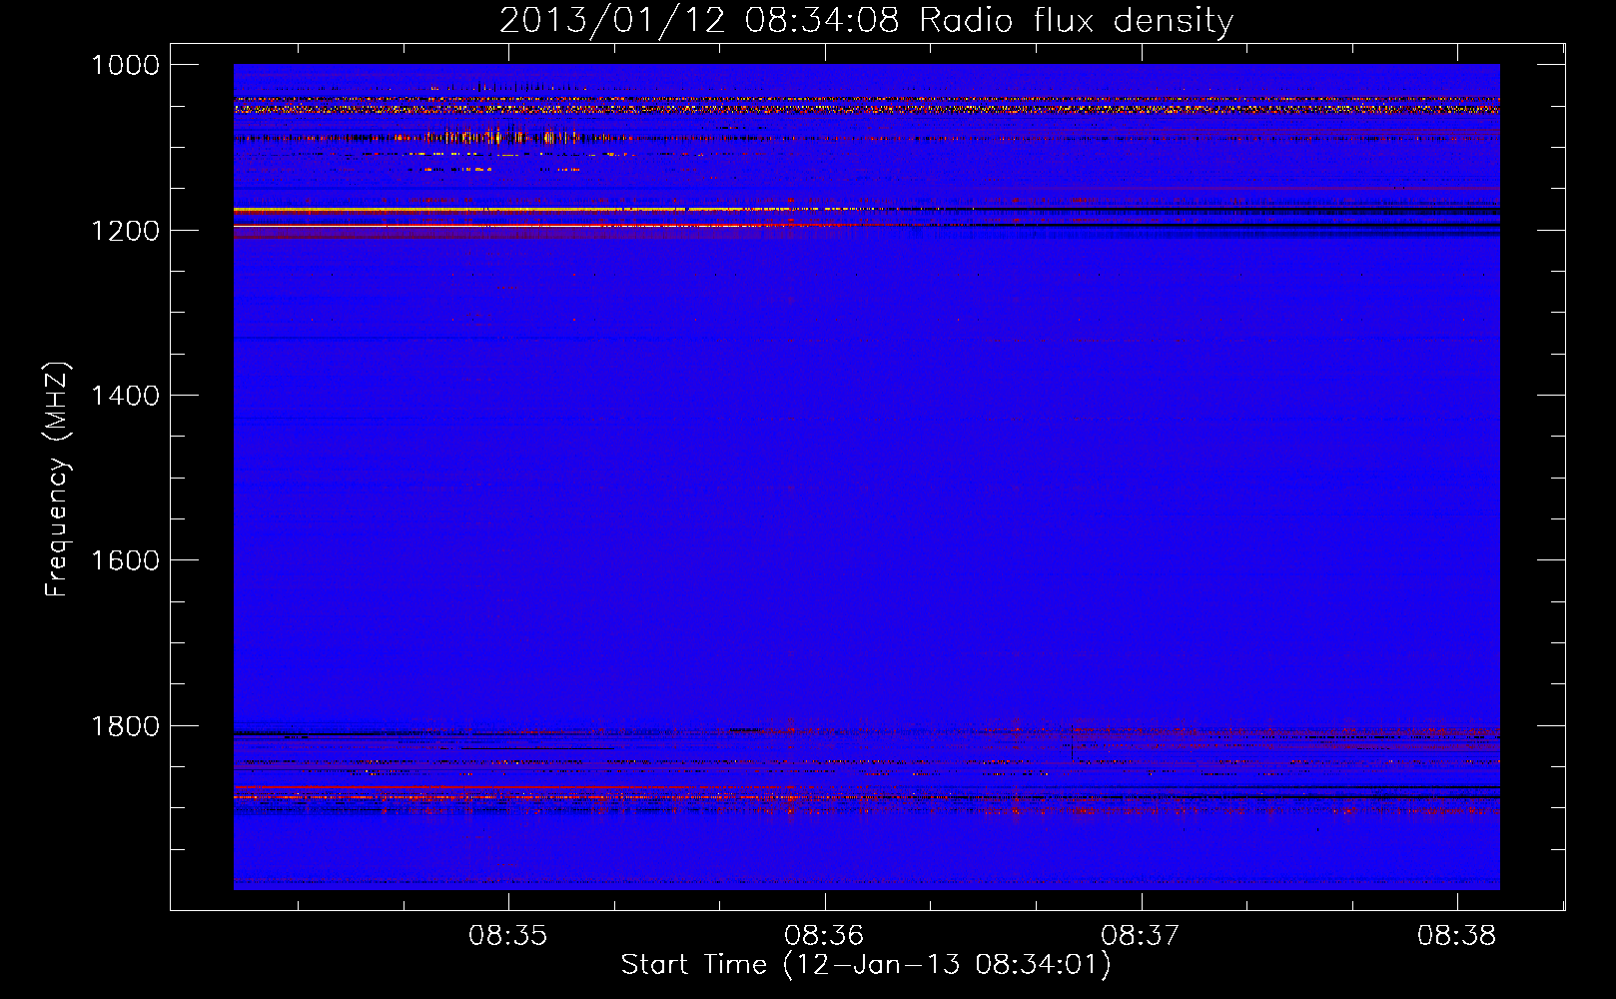Click the 1200 frequency tick label

click(125, 231)
